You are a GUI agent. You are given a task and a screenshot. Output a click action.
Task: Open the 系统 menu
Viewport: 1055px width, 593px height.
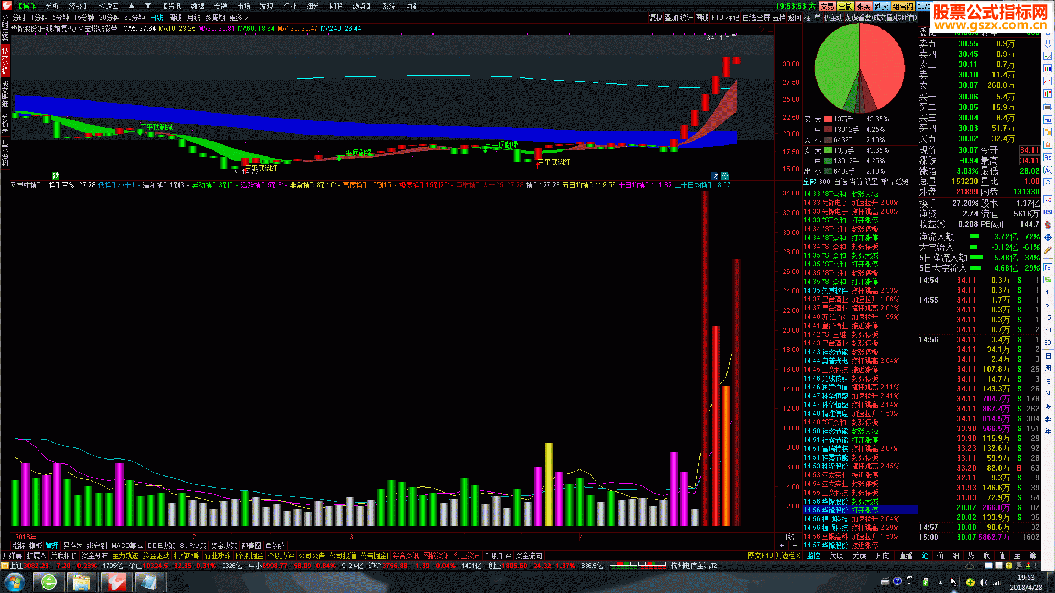pyautogui.click(x=388, y=6)
